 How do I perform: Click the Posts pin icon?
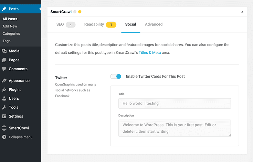point(4,9)
